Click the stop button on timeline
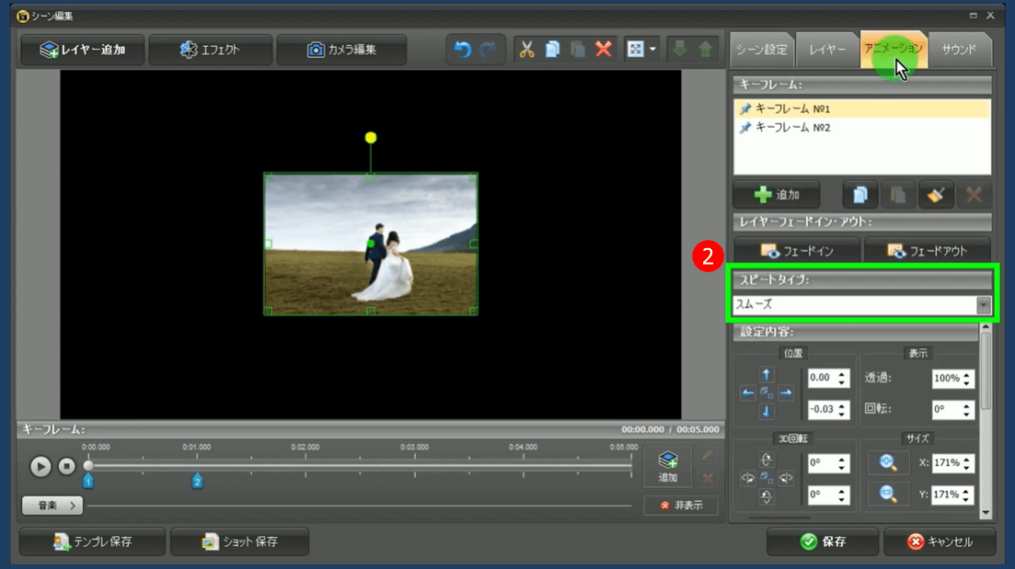 pyautogui.click(x=67, y=466)
